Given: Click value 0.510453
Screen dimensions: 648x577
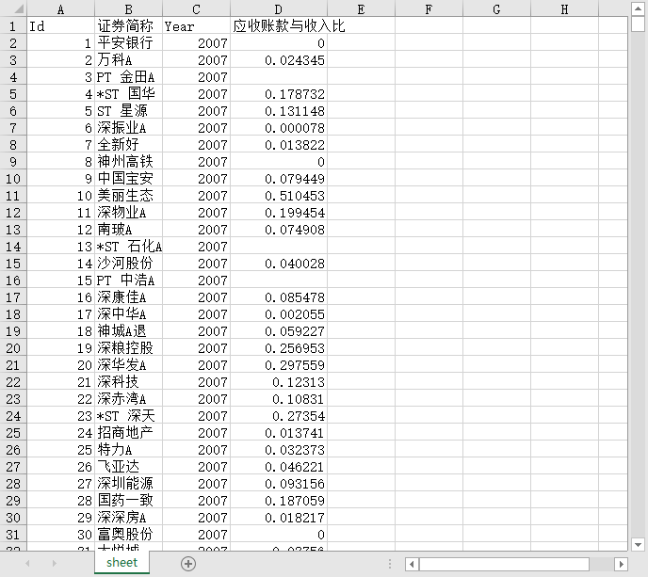Looking at the screenshot, I should pos(279,196).
